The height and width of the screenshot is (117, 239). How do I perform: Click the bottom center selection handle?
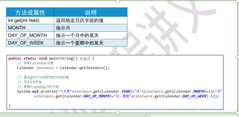tap(118, 113)
